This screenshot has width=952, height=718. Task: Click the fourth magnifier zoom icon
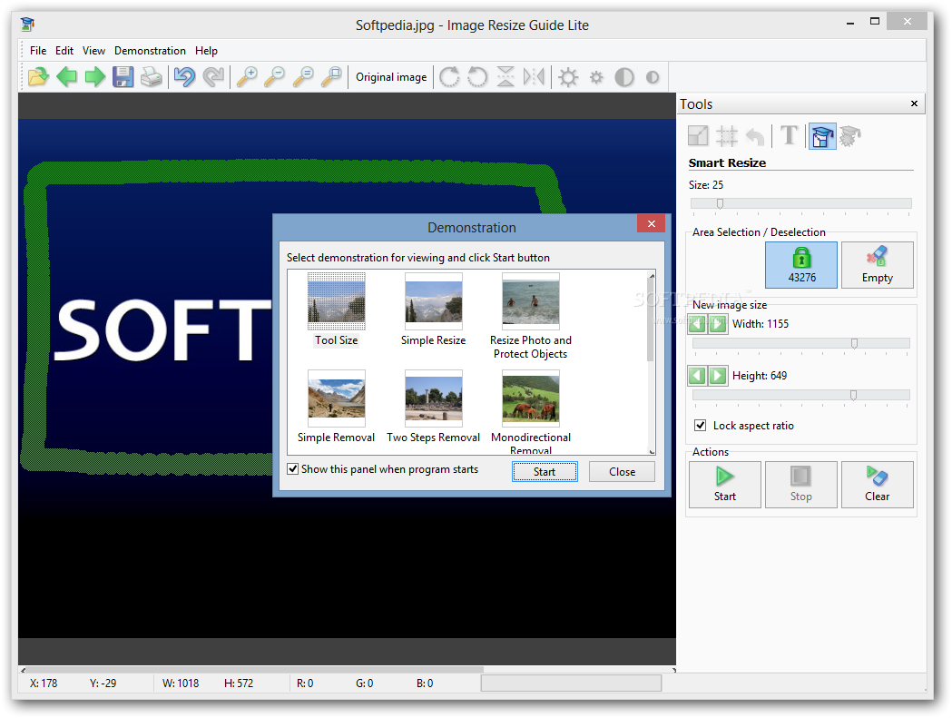331,77
